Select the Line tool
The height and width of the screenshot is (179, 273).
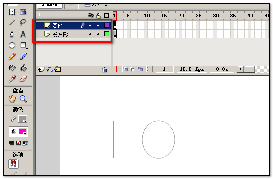pos(12,22)
